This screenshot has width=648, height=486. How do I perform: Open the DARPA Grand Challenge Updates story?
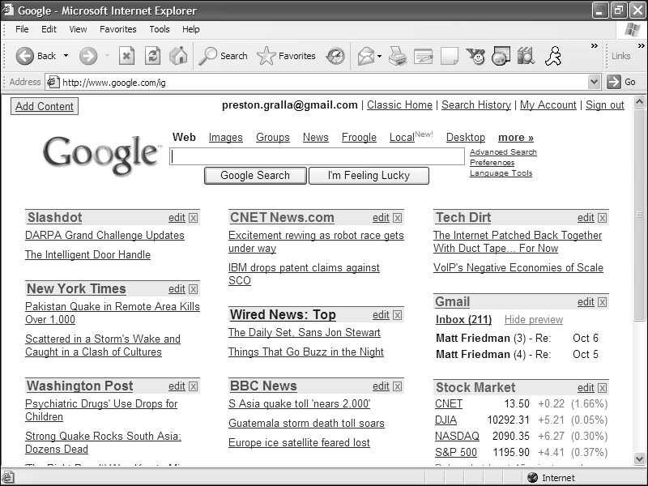click(104, 236)
